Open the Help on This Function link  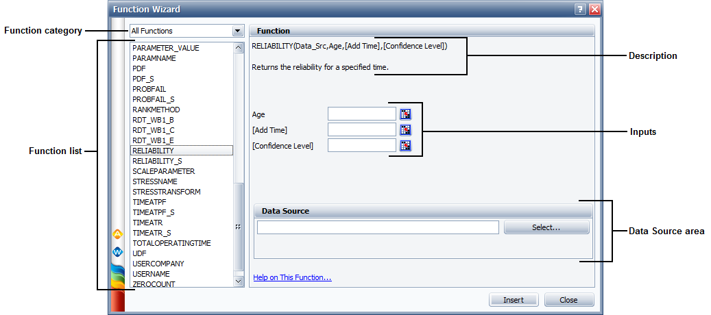pos(292,278)
